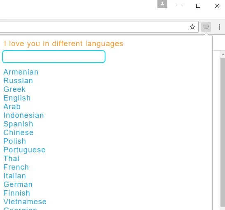Image resolution: width=225 pixels, height=210 pixels.
Task: Open the Chrome user profile button
Action: [162, 4]
